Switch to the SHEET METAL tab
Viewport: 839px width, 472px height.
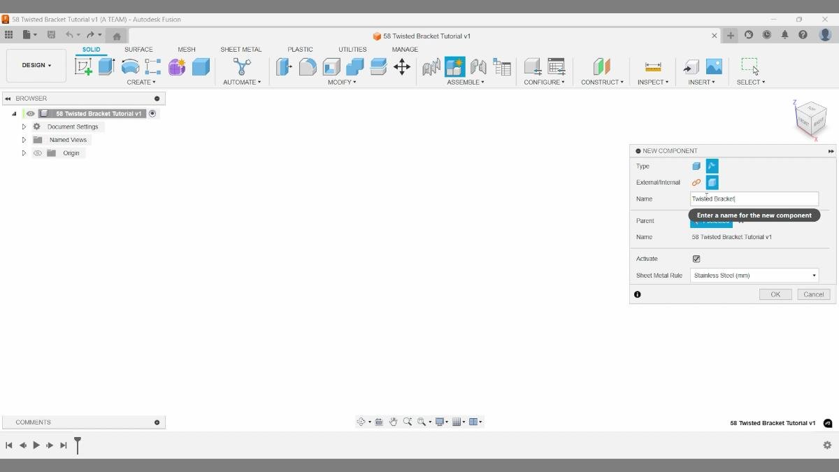click(x=241, y=49)
